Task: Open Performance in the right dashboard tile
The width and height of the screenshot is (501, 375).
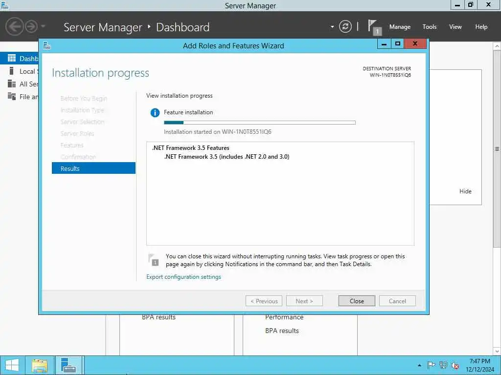Action: (x=284, y=317)
